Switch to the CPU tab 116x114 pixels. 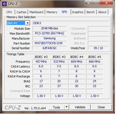[x=9, y=12]
